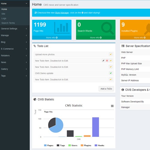Click 'PHP Memory Limit' row
This screenshot has height=150, width=150.
pos(135,69)
